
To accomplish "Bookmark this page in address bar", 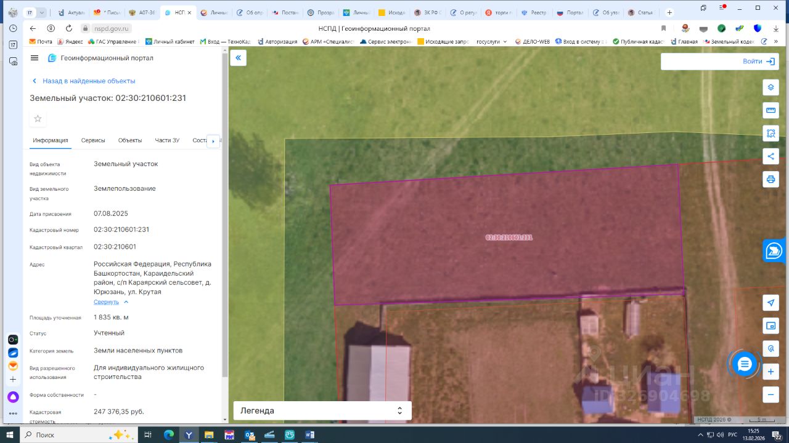I will tap(663, 28).
